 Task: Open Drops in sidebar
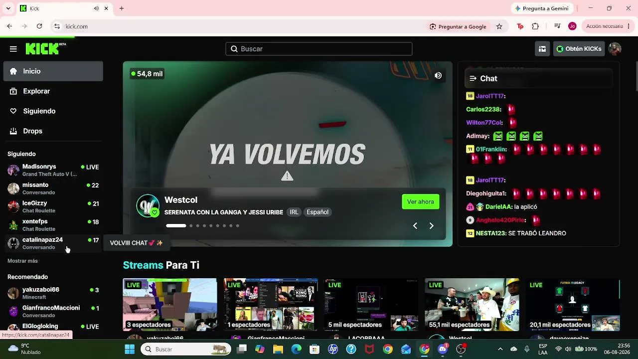[x=53, y=131]
